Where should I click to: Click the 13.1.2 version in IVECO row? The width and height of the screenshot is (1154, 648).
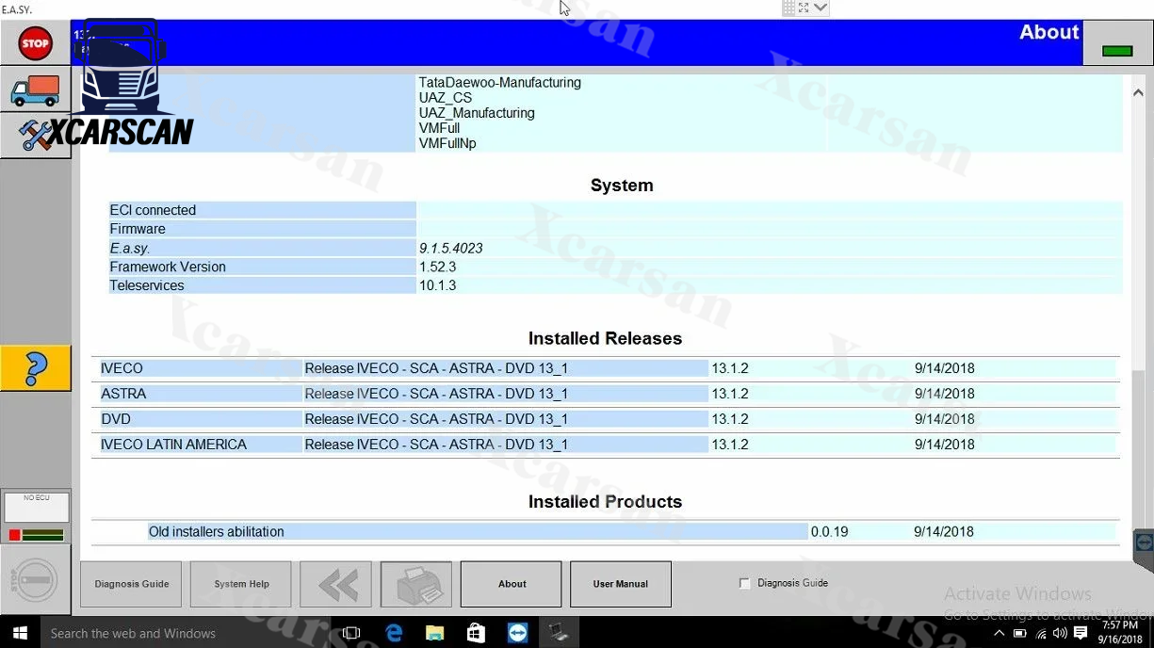[x=730, y=368]
